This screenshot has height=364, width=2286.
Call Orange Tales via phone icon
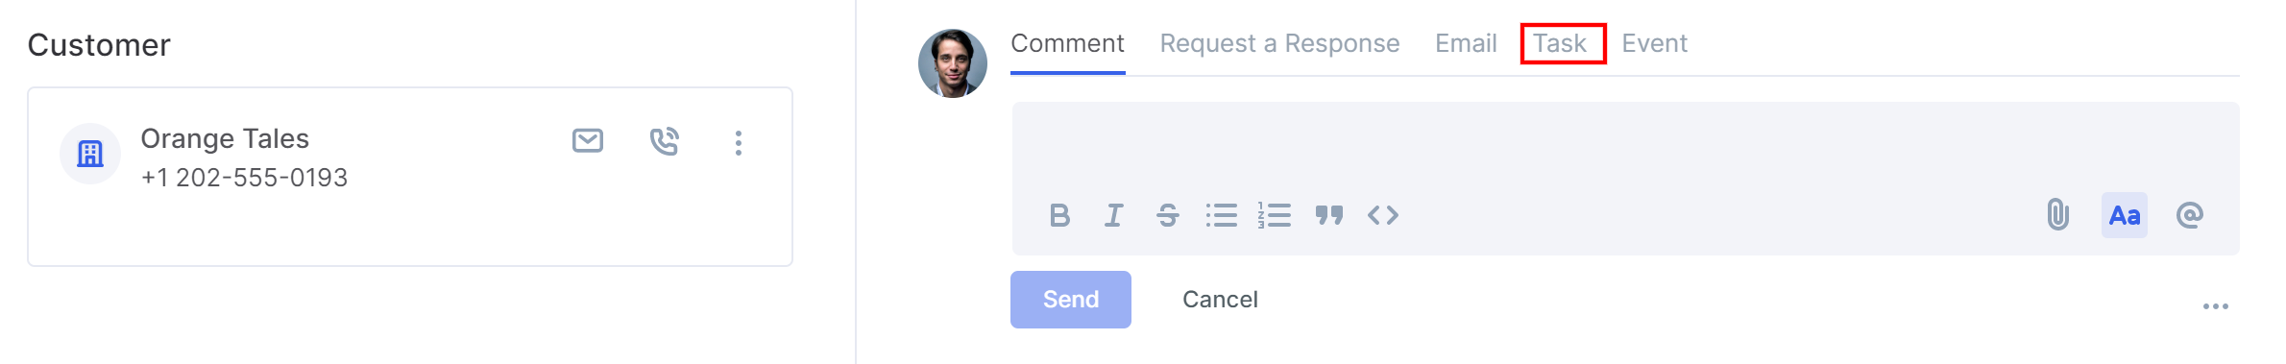[x=664, y=141]
